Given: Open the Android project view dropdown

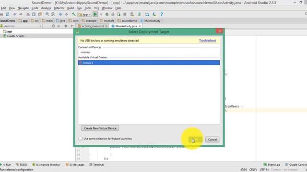Looking at the screenshot, I should 21,26.
